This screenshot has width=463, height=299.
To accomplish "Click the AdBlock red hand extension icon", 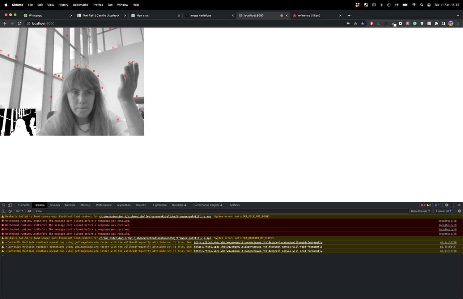I will tap(371, 24).
